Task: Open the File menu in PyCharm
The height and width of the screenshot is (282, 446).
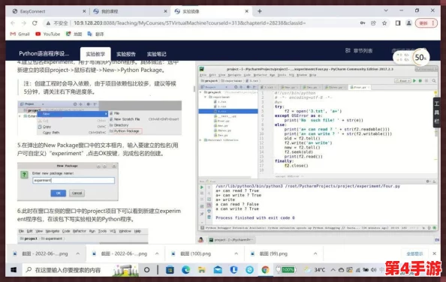Action: pyautogui.click(x=203, y=75)
